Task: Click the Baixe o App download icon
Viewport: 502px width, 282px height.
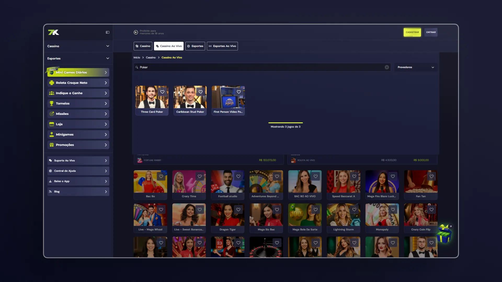Action: [x=50, y=181]
